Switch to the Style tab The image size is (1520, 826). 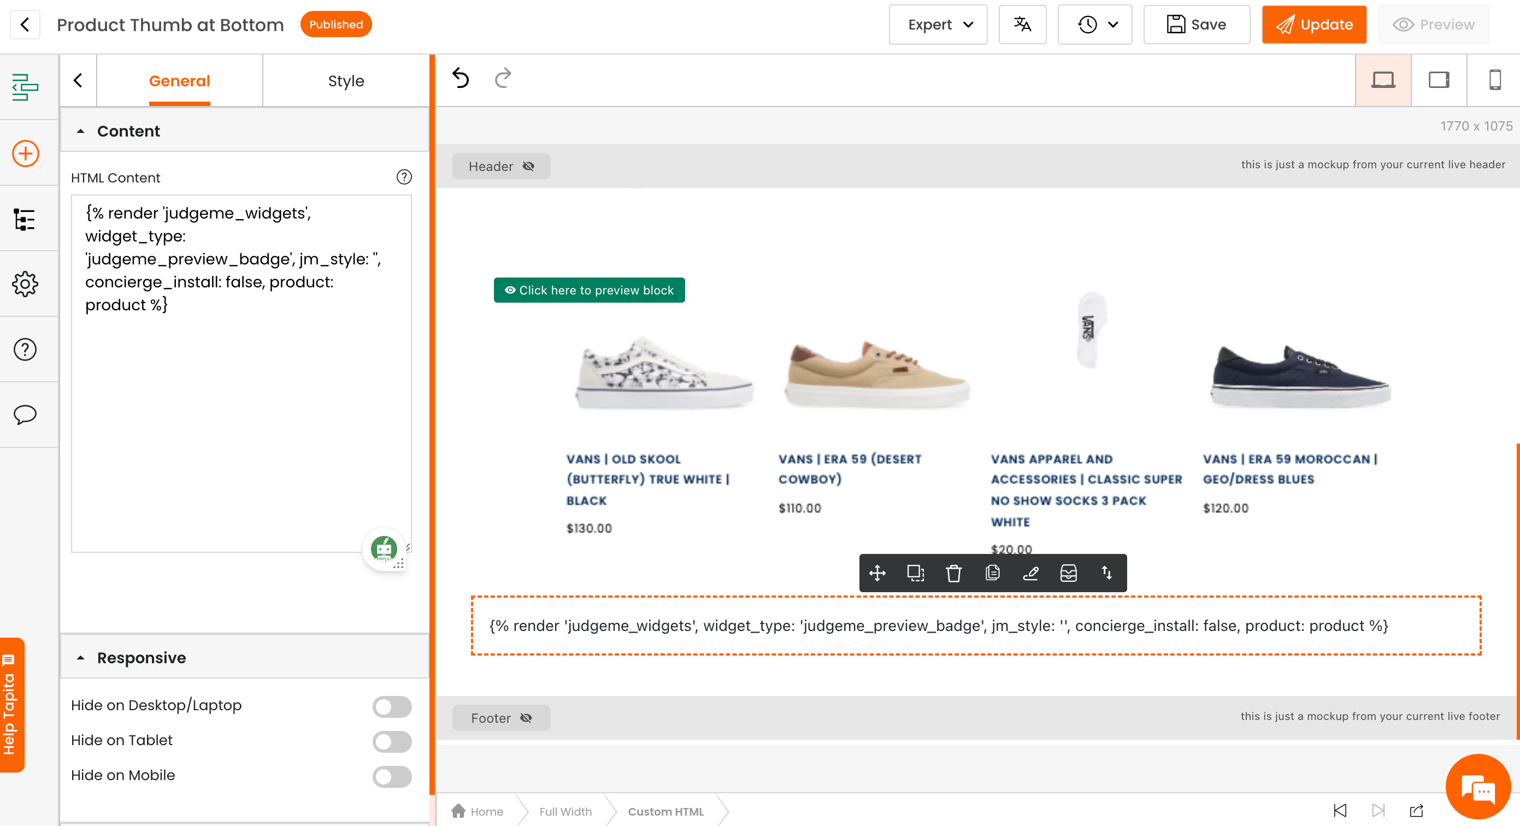point(346,81)
